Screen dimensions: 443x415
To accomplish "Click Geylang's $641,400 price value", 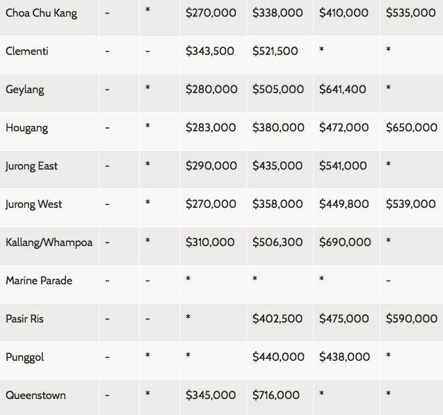I will point(343,90).
